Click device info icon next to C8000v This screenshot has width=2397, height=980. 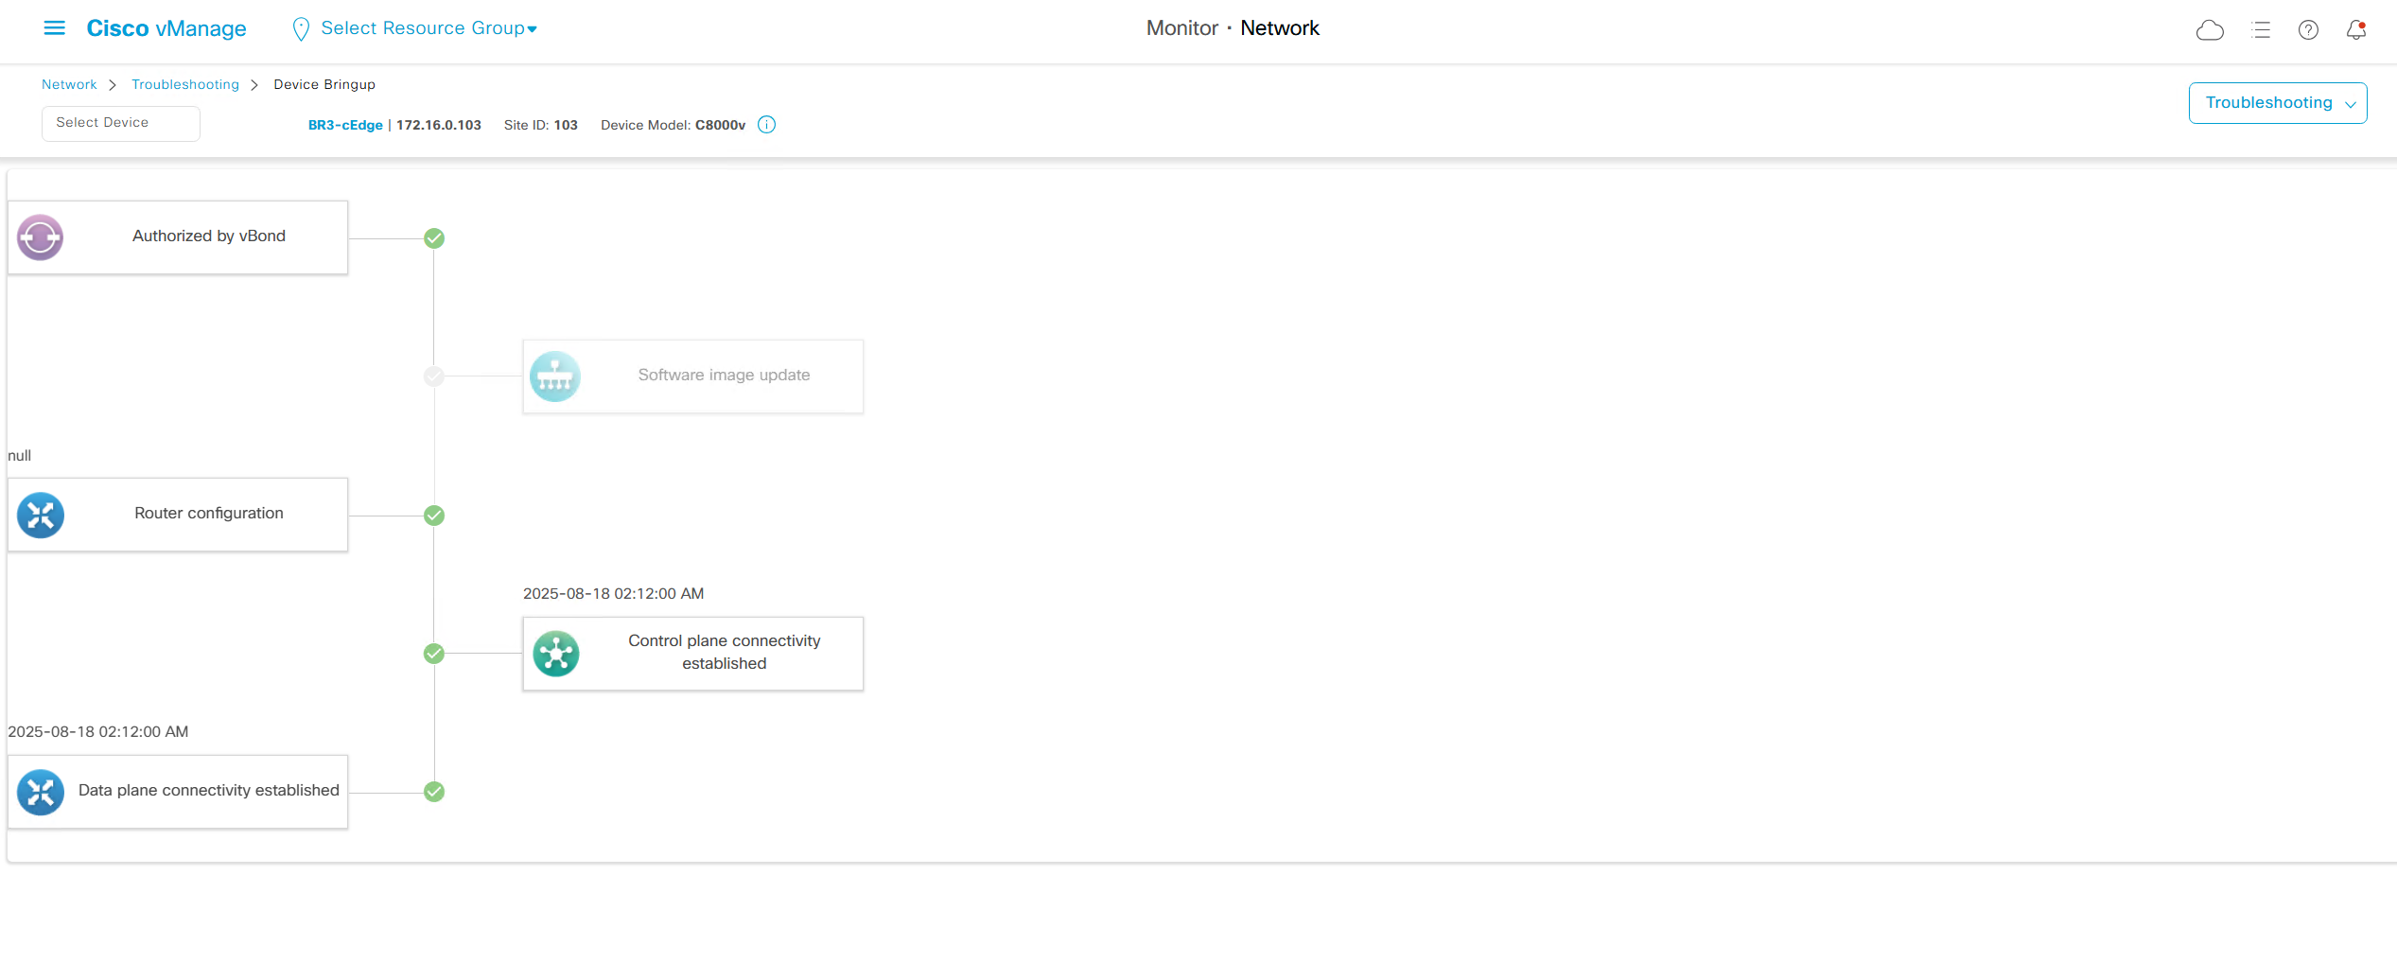pyautogui.click(x=767, y=125)
